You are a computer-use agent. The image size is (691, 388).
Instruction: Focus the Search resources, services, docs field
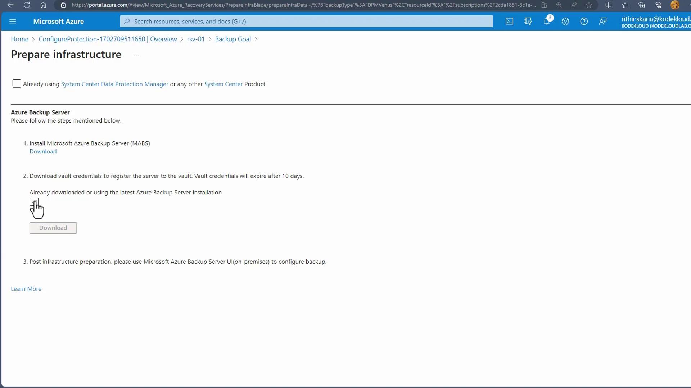point(306,22)
